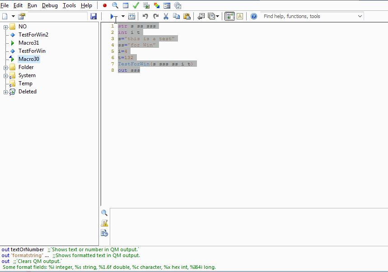Click code line 'i=4'

(x=123, y=51)
